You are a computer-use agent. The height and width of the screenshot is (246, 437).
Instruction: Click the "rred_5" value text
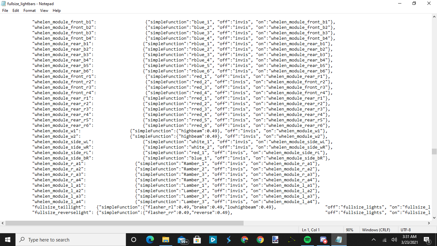(x=199, y=120)
